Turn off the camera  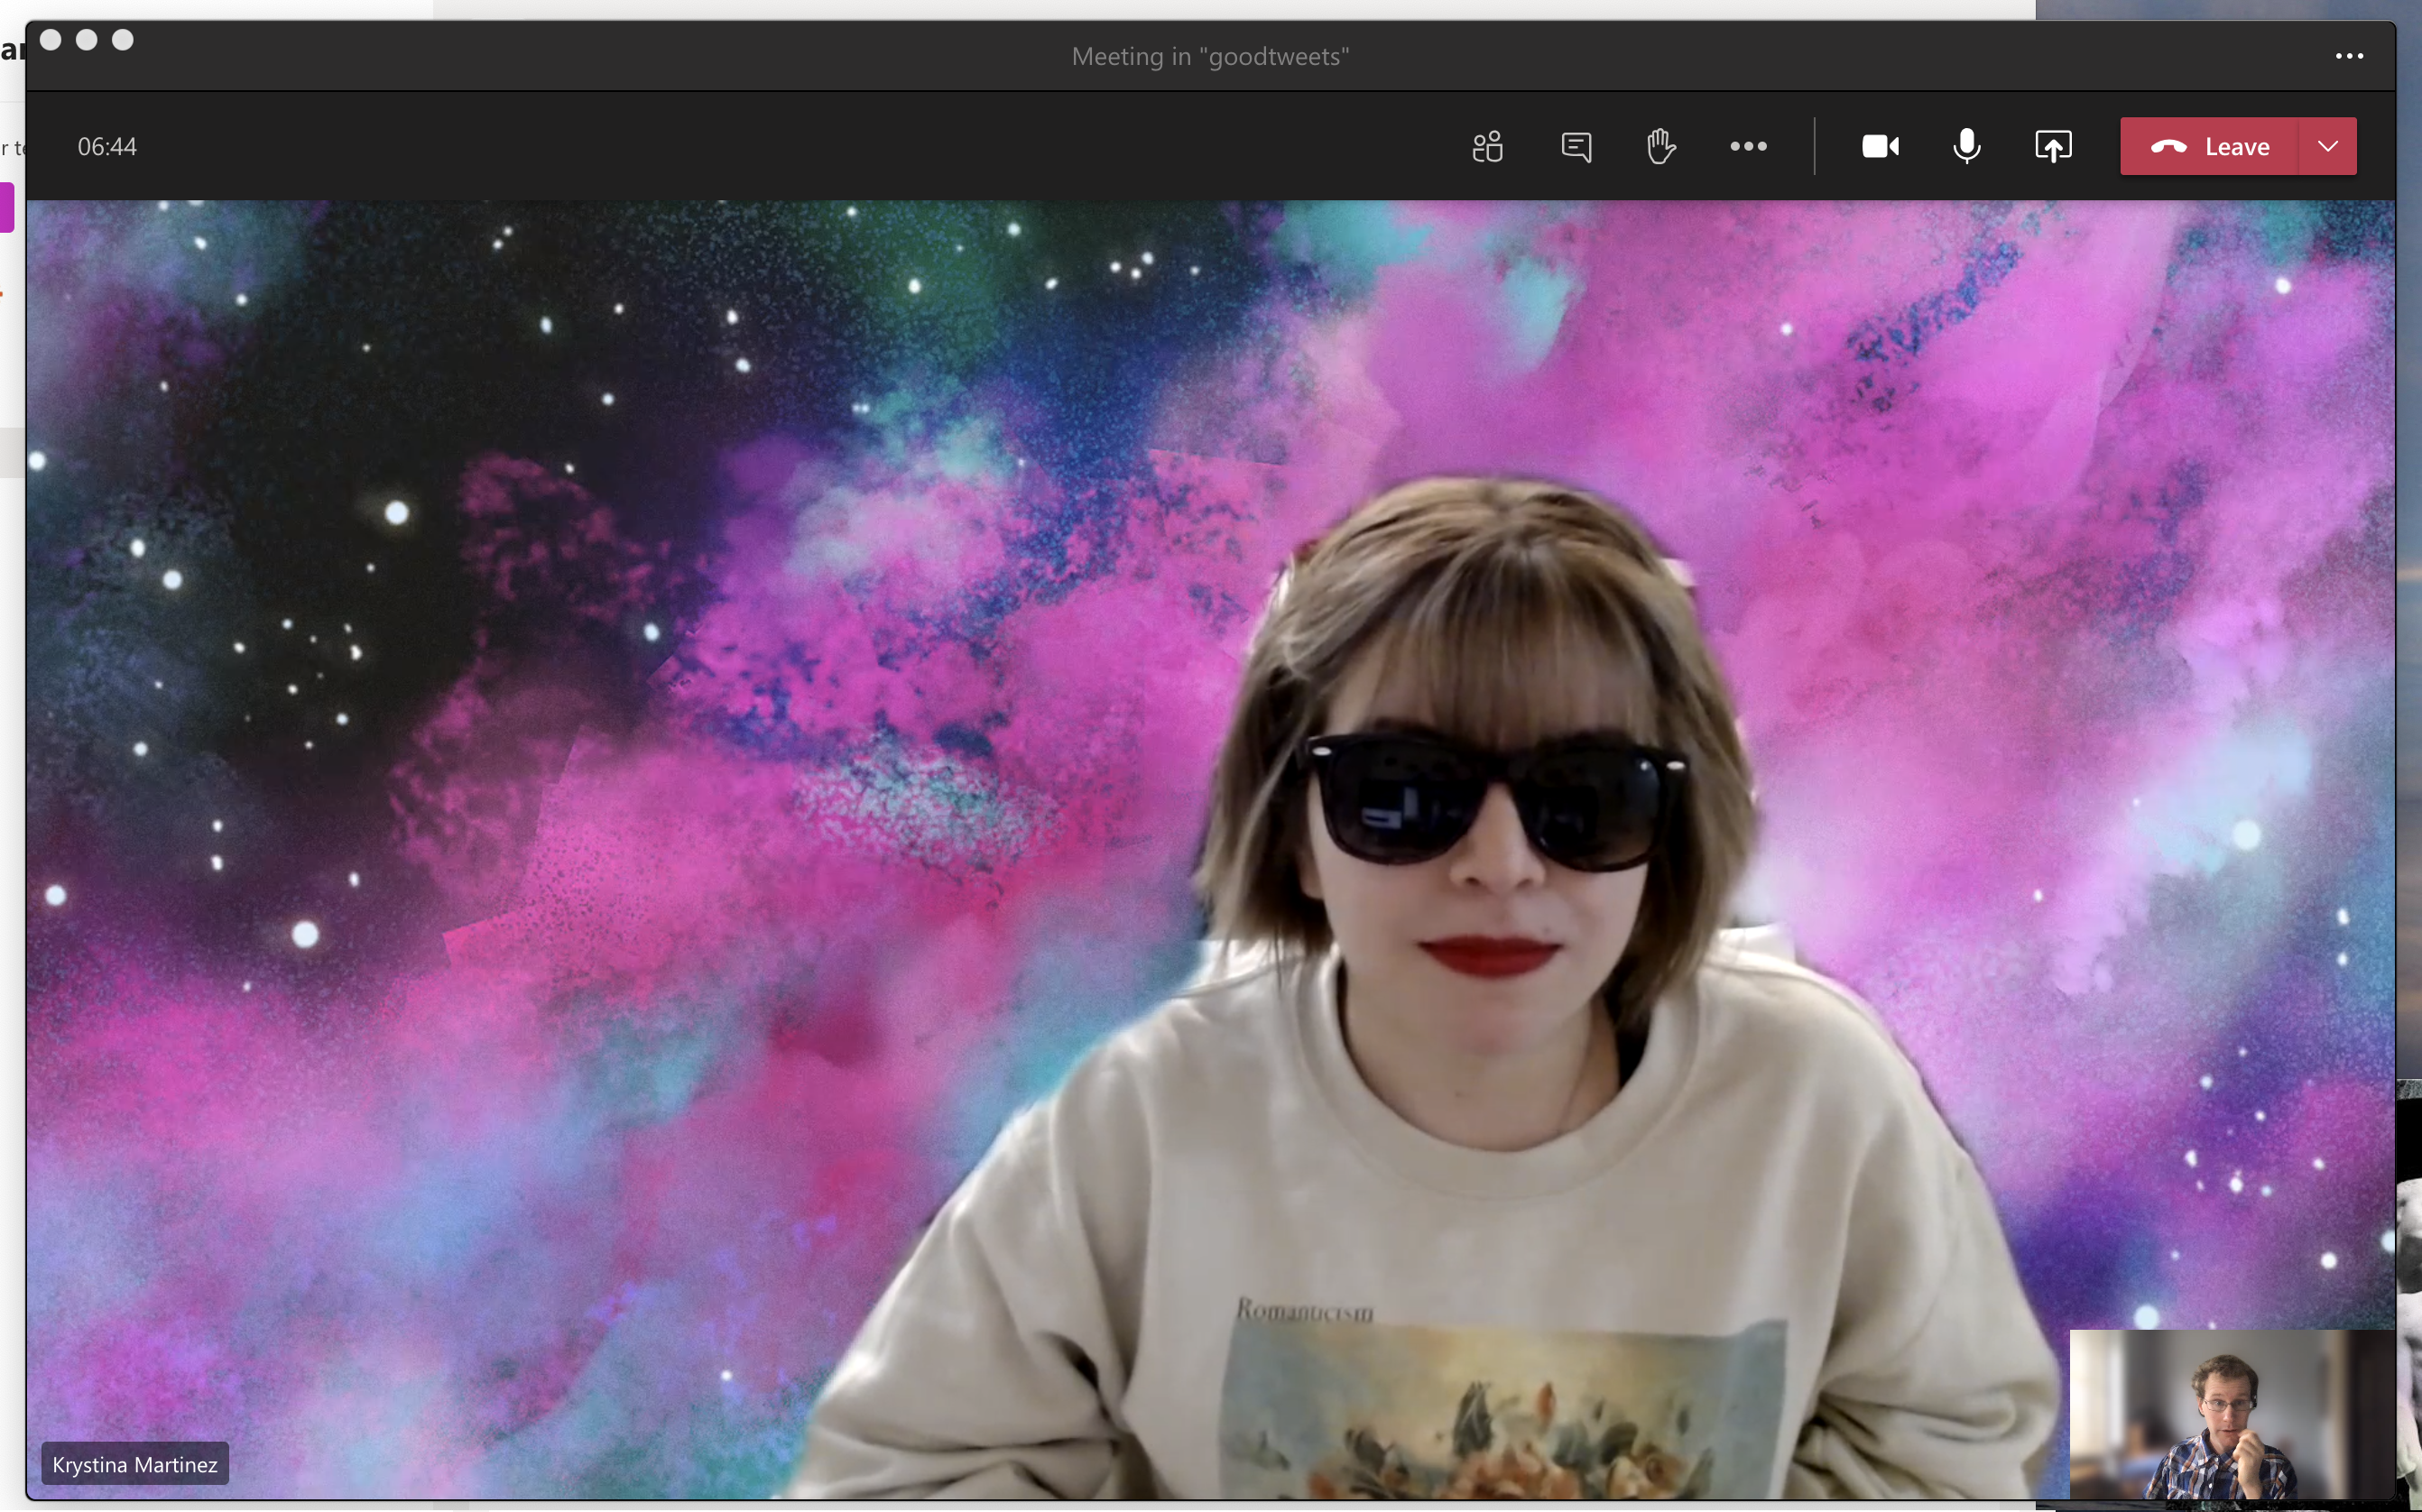tap(1880, 147)
